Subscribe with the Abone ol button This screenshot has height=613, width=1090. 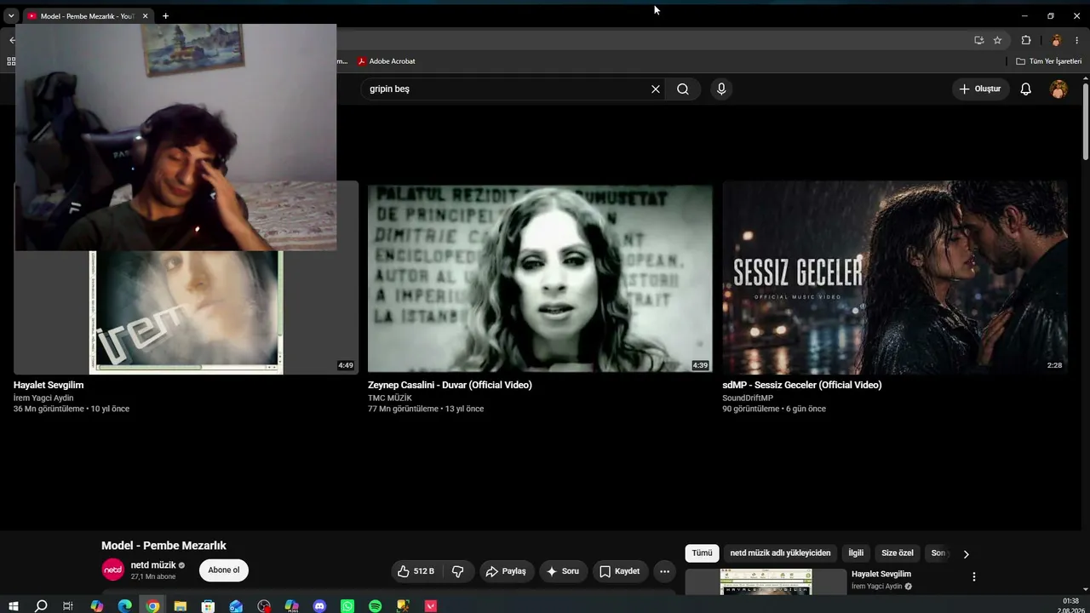tap(224, 570)
